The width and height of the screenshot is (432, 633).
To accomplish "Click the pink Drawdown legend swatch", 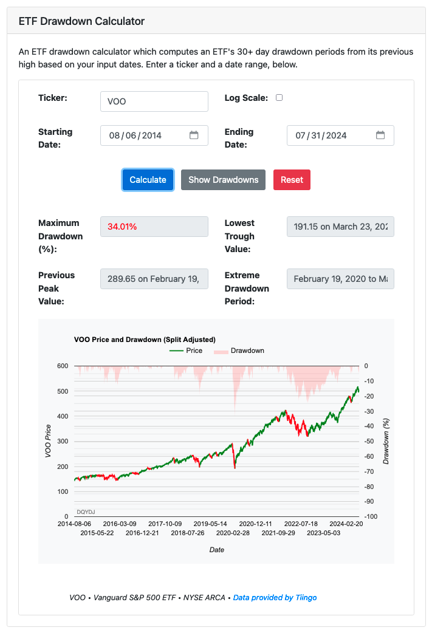I will [220, 351].
